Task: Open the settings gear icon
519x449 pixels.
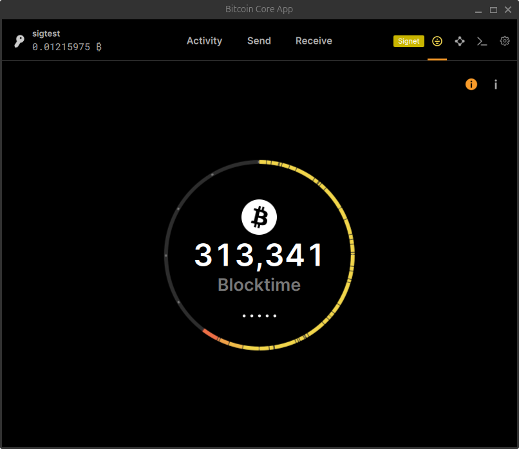Action: tap(504, 41)
